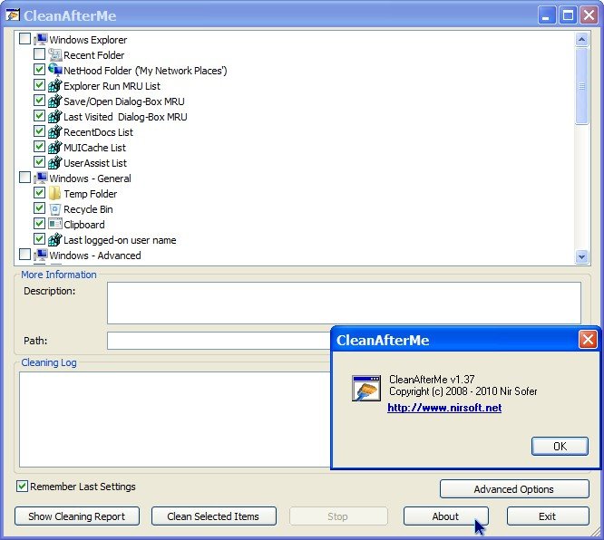The width and height of the screenshot is (604, 540).
Task: Click the Recent Folder icon
Action: coord(54,55)
